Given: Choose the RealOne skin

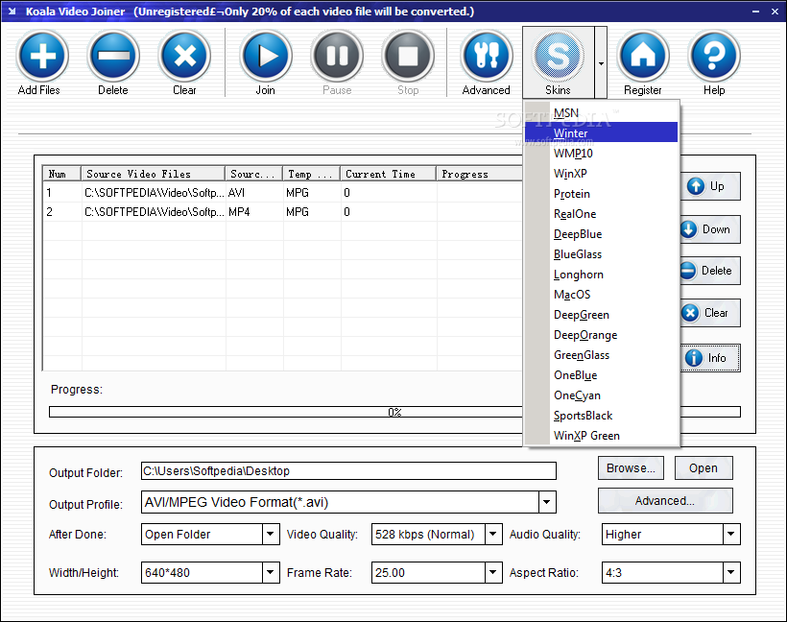Looking at the screenshot, I should [x=601, y=214].
